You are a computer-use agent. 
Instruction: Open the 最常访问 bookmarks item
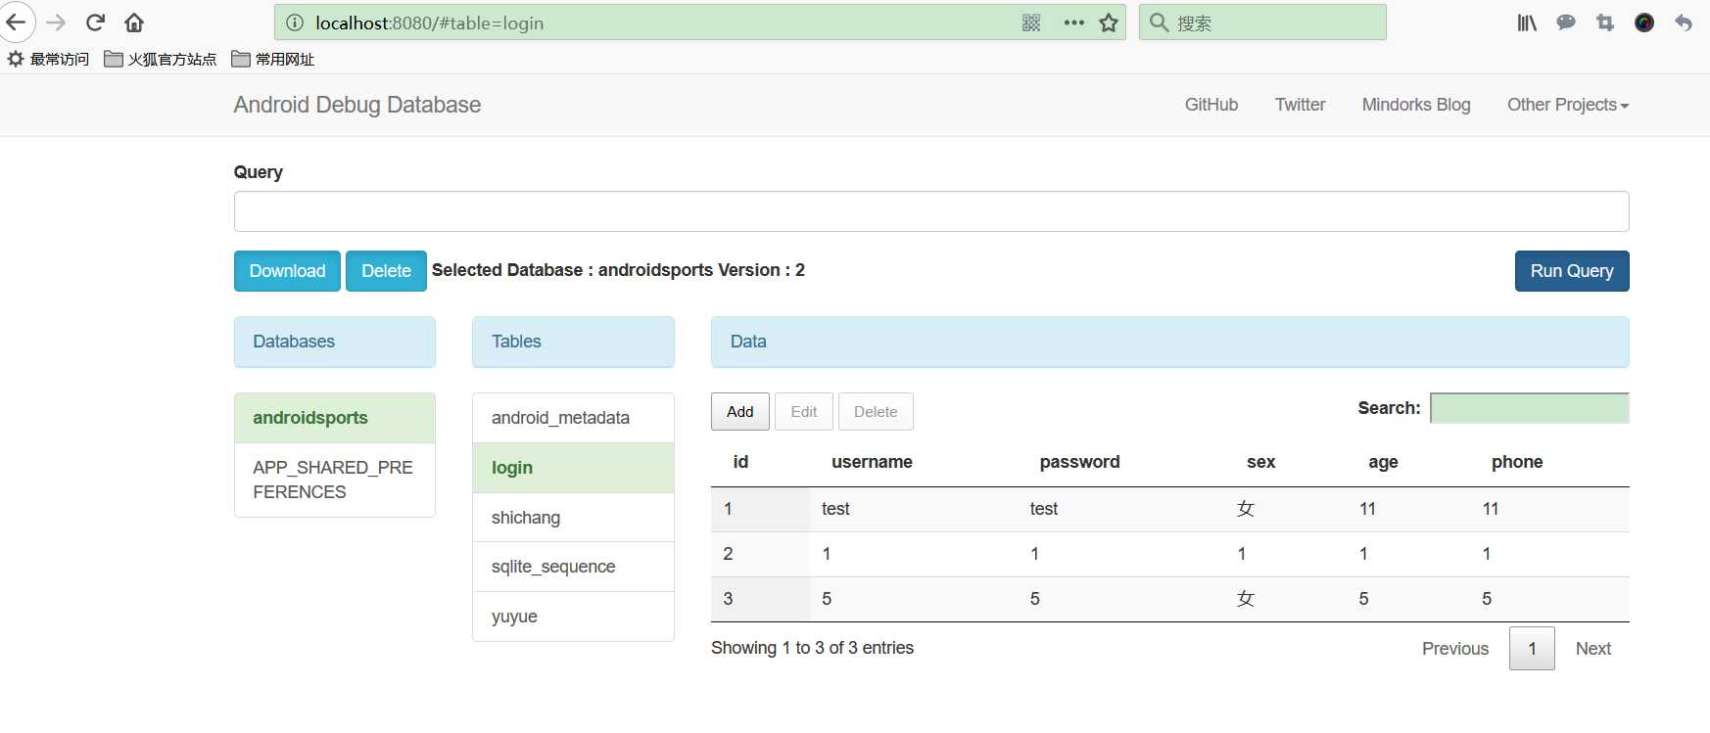pos(48,59)
